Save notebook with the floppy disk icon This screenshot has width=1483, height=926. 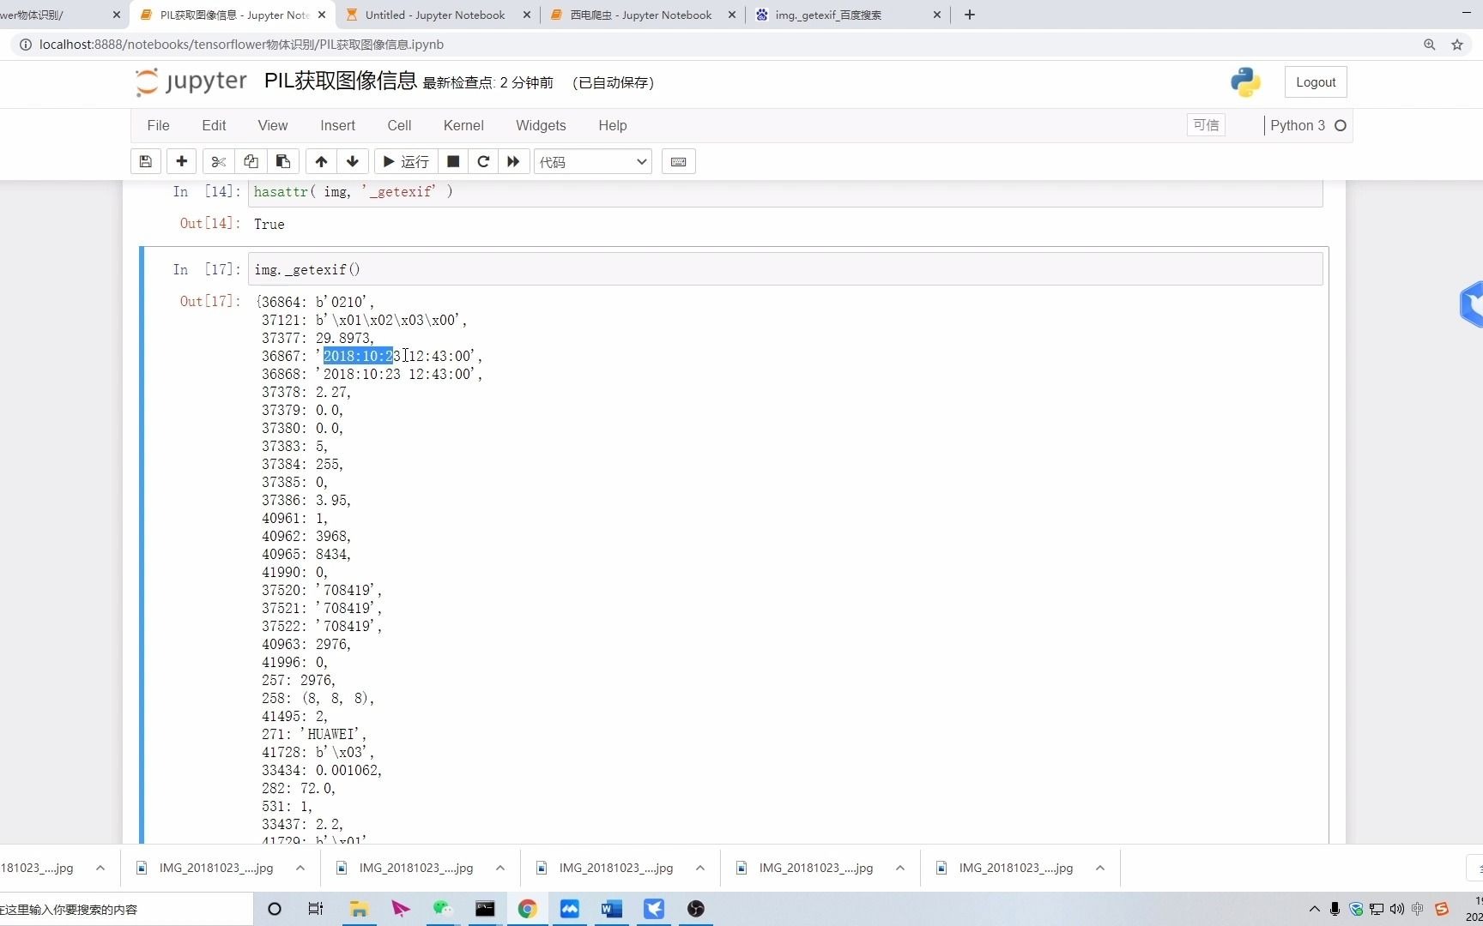tap(146, 162)
